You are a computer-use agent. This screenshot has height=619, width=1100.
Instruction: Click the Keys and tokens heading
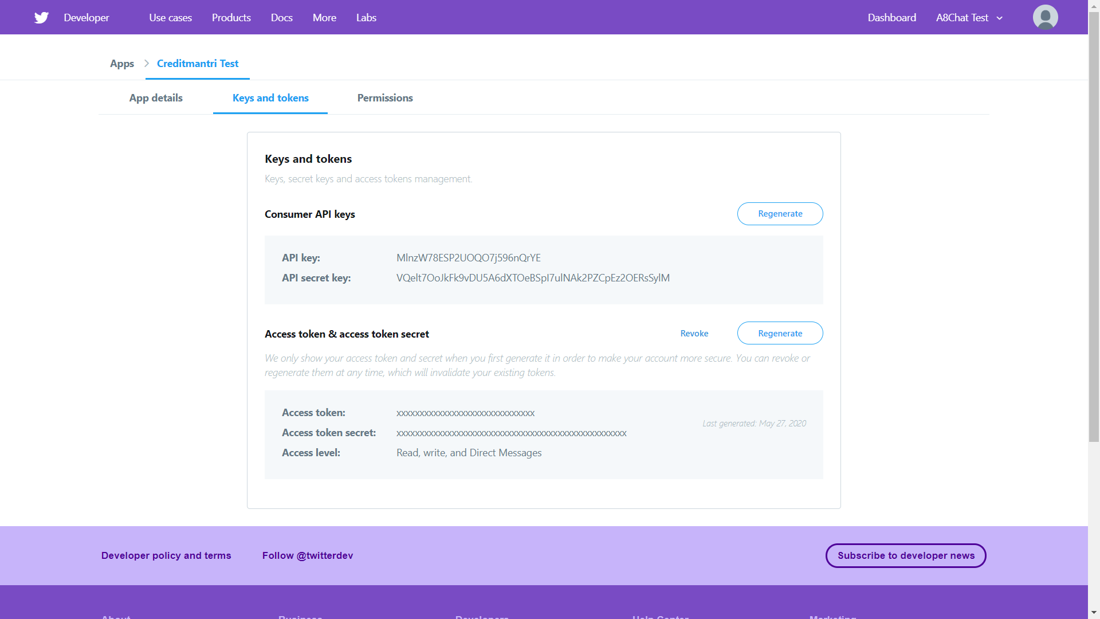click(308, 159)
